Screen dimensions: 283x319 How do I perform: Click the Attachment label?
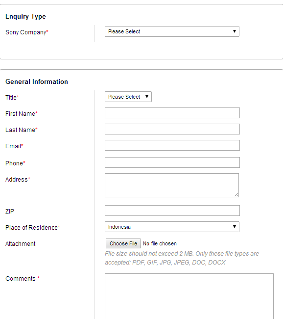[20, 244]
